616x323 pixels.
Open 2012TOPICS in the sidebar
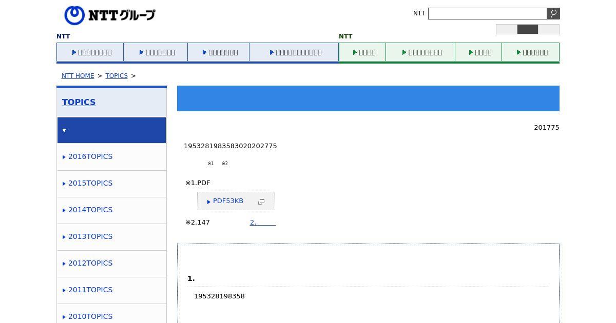[x=90, y=263]
